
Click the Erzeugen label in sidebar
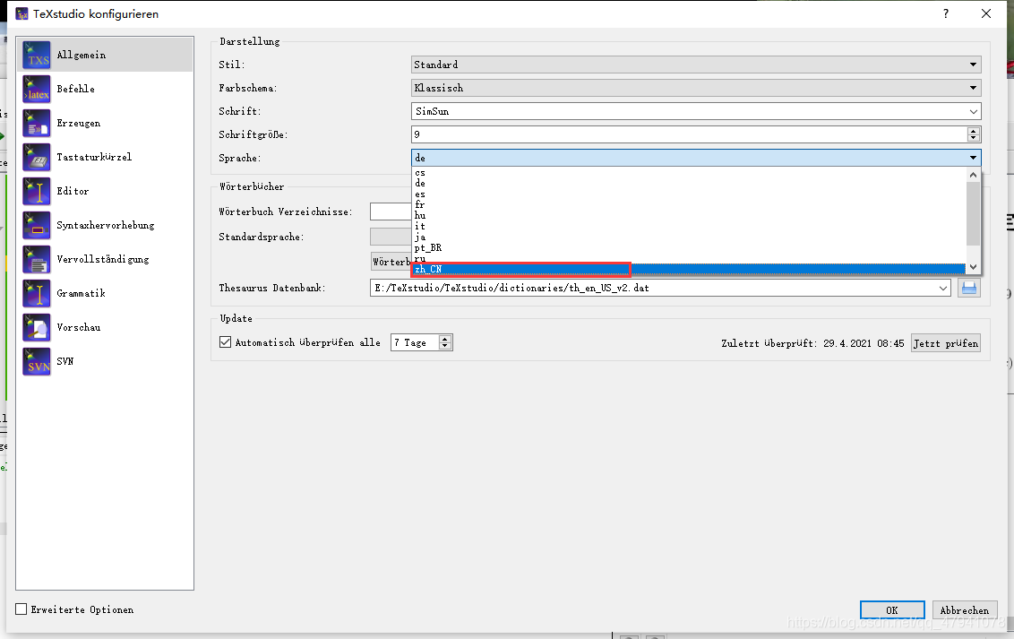[78, 123]
